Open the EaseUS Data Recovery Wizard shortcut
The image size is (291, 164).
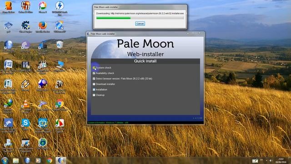43,126
